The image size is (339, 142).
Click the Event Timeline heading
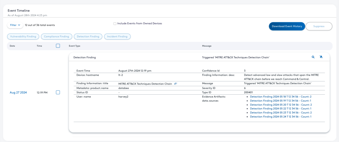[x=19, y=10]
